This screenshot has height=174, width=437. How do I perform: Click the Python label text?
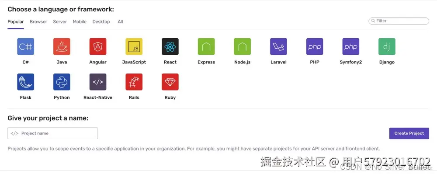click(x=62, y=97)
